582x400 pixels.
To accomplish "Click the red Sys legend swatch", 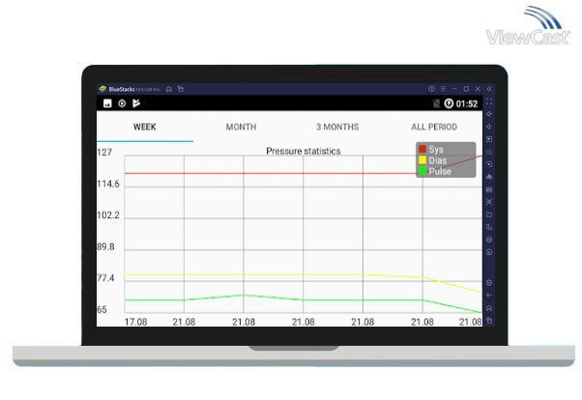I will (x=422, y=149).
